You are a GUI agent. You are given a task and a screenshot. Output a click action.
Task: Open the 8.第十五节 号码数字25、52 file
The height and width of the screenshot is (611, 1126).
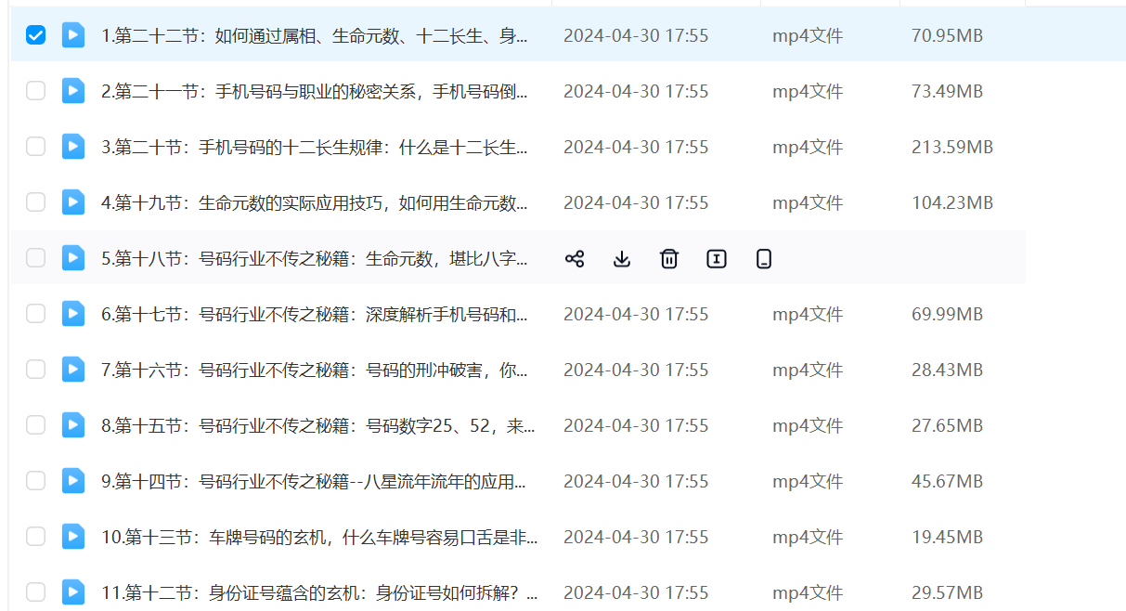pyautogui.click(x=317, y=425)
